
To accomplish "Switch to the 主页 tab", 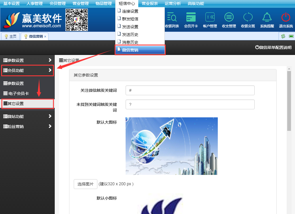I will click(11, 37).
